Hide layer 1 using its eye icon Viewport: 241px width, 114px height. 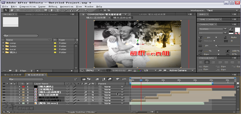(x=4, y=86)
